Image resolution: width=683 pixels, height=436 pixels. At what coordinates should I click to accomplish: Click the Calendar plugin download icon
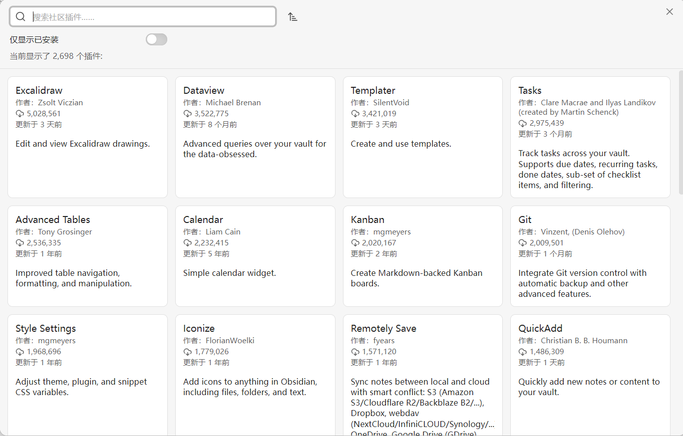188,243
